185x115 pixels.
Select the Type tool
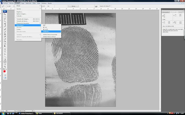(x=5, y=52)
